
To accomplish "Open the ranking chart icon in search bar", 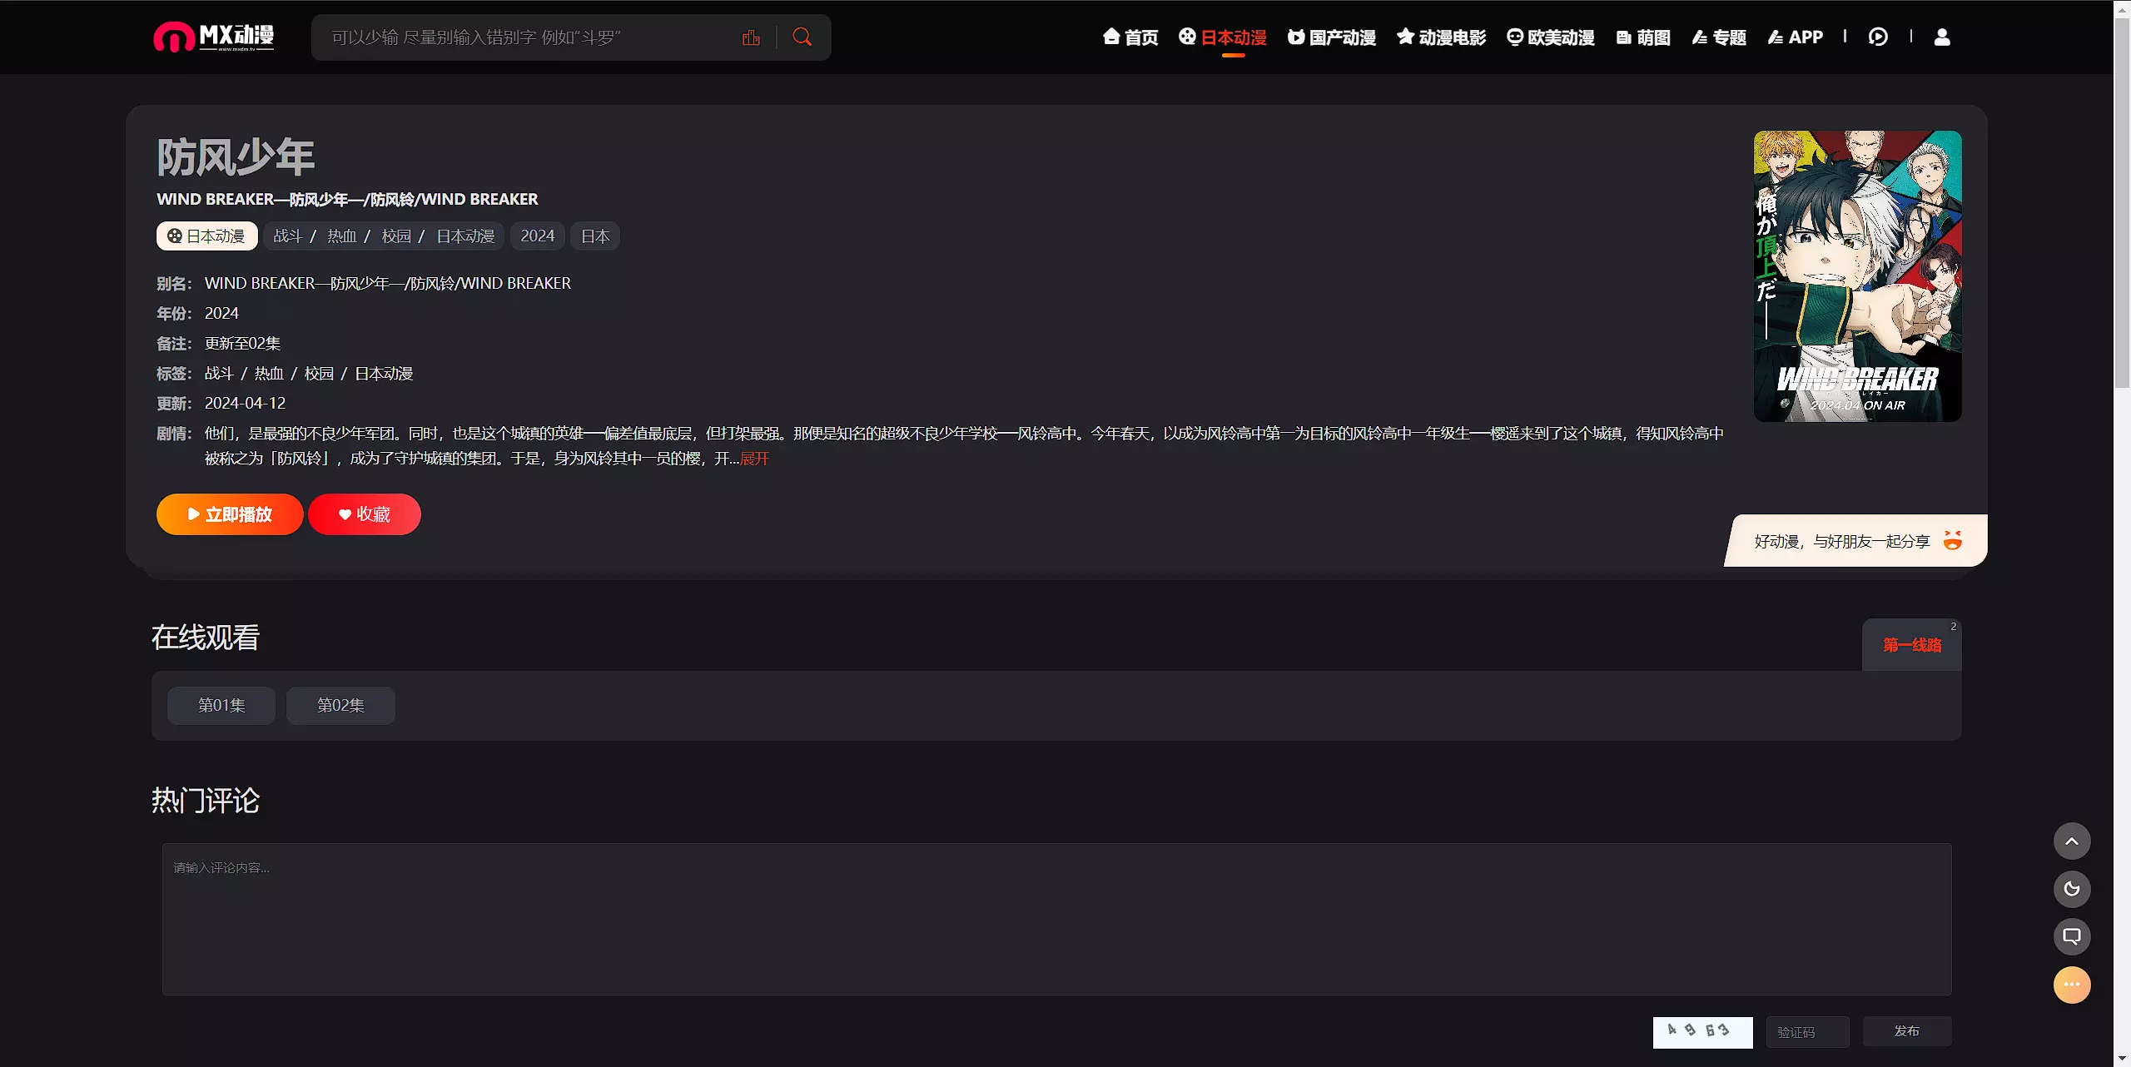I will 751,37.
